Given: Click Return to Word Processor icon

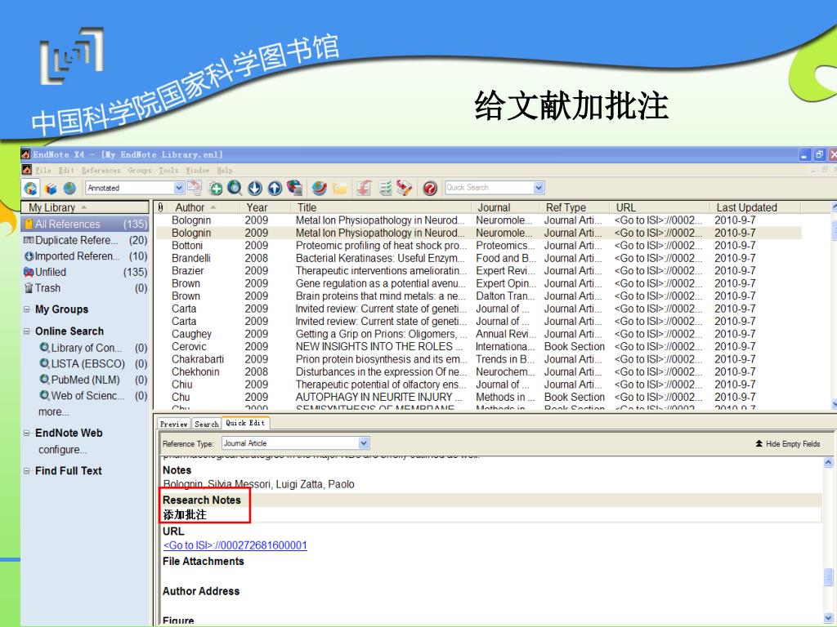Looking at the screenshot, I should (405, 188).
